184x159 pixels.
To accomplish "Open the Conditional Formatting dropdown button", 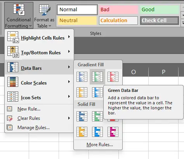I will pos(19,15).
